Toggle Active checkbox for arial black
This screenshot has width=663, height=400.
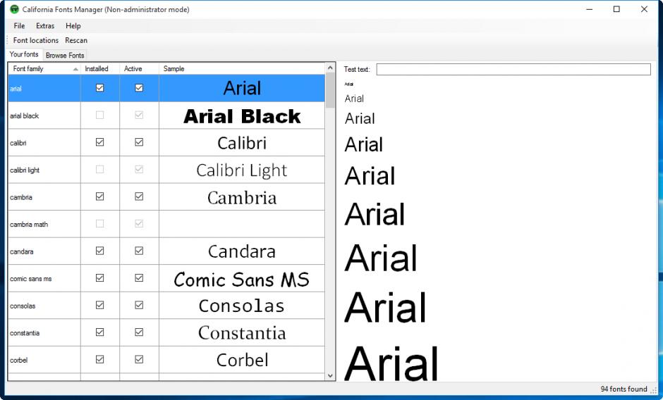pyautogui.click(x=139, y=115)
